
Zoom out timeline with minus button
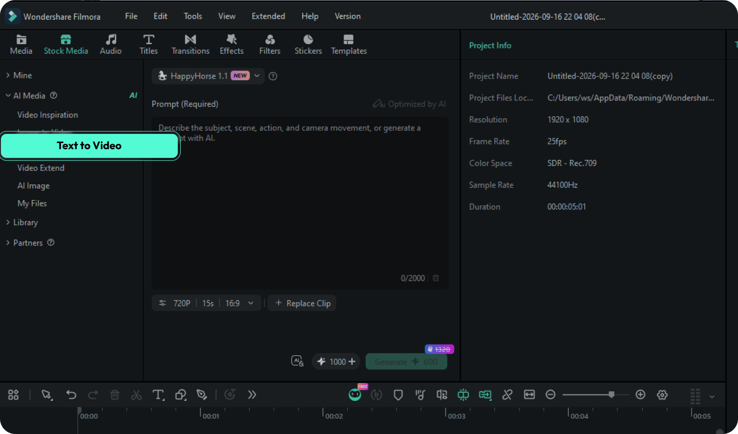551,395
